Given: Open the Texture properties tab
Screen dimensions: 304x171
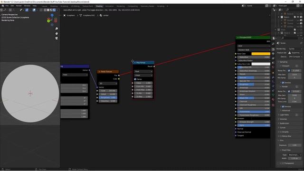Looking at the screenshot, I should [273, 105].
